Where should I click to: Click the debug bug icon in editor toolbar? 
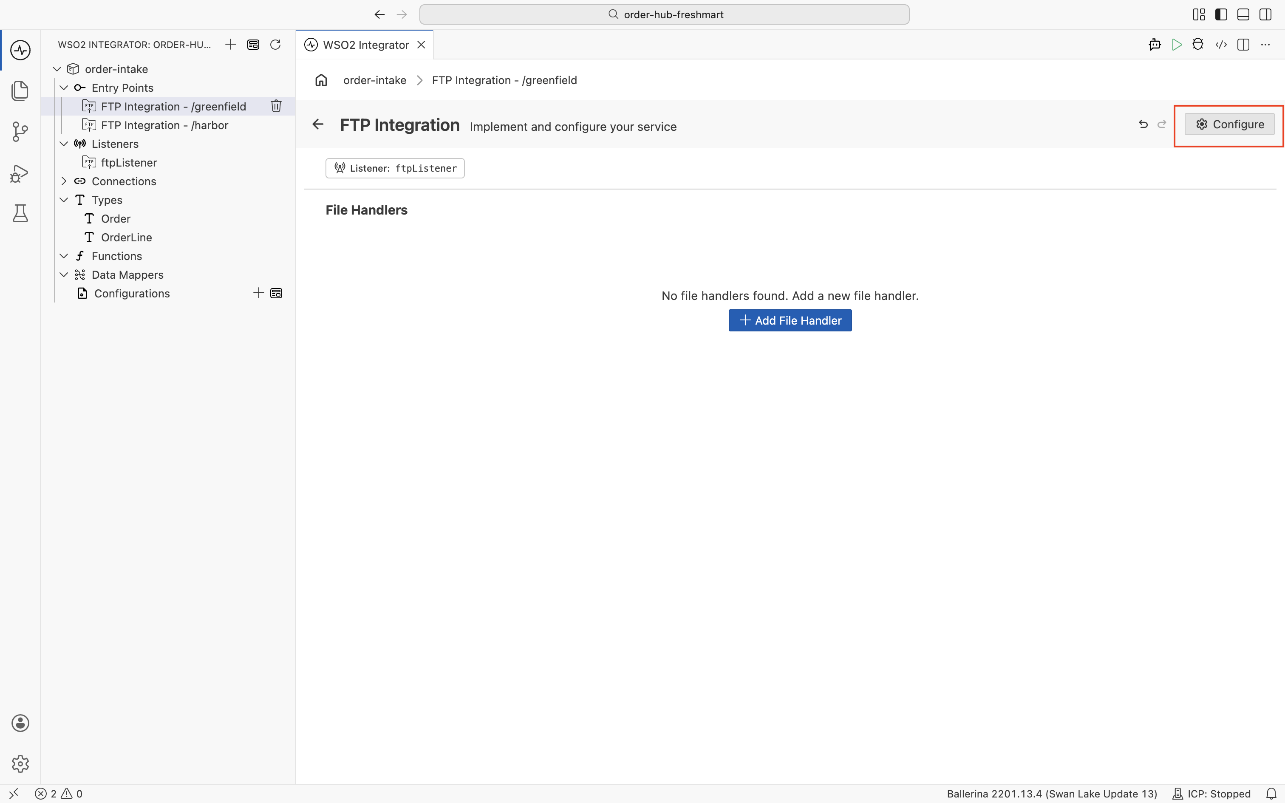pyautogui.click(x=1198, y=45)
